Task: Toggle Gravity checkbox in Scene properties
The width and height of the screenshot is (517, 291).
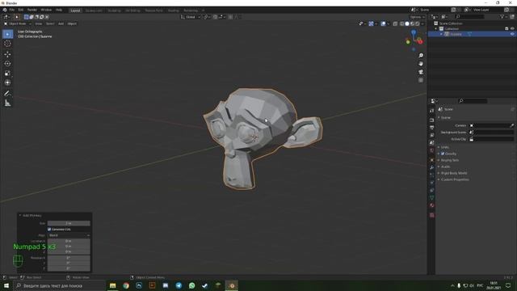Action: pos(443,154)
